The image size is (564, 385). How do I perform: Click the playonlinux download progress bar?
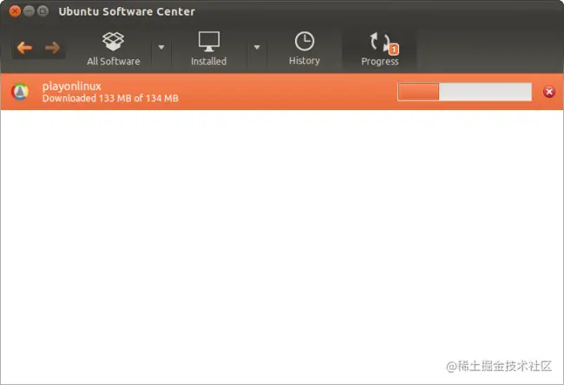pyautogui.click(x=464, y=92)
